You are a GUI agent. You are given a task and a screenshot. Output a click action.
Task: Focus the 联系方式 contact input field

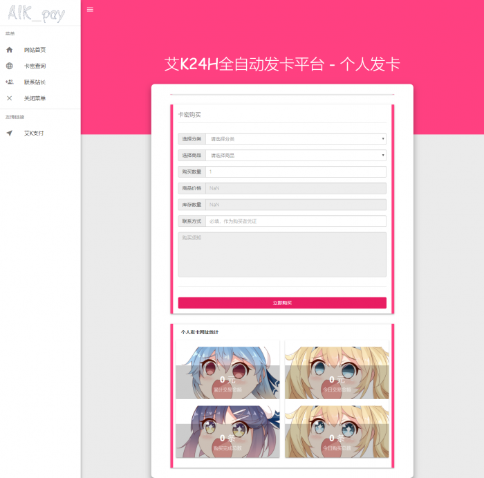click(x=295, y=221)
